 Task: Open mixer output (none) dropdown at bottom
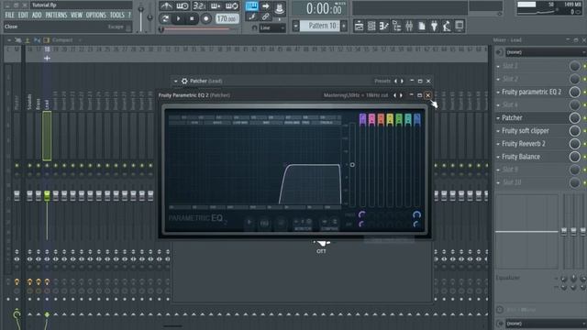click(546, 324)
